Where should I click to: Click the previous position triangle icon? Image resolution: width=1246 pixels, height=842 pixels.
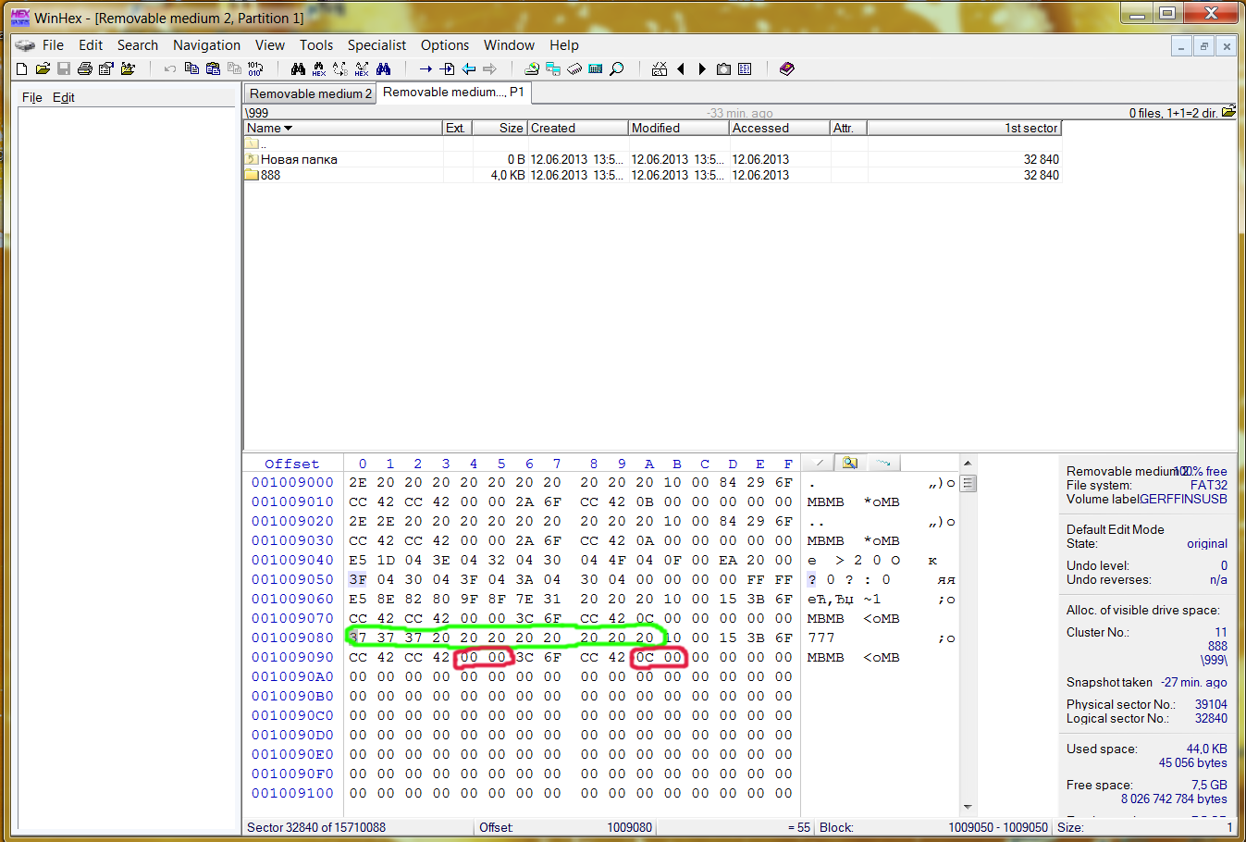[x=681, y=68]
